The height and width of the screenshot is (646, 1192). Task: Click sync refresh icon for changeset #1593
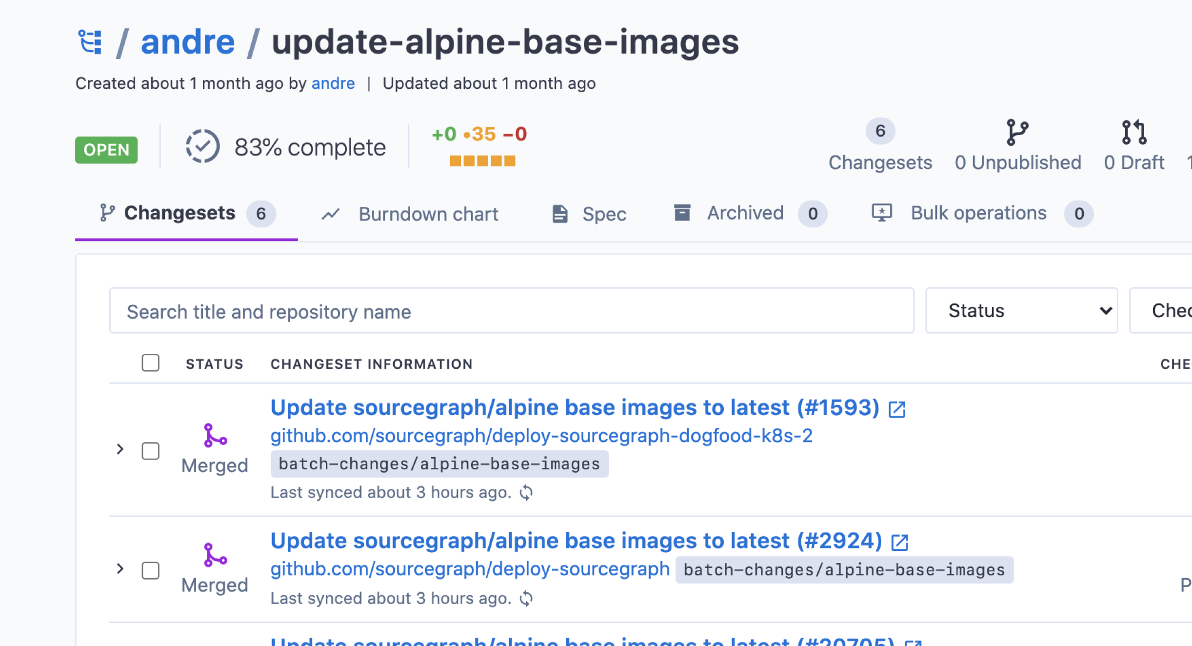pyautogui.click(x=526, y=493)
